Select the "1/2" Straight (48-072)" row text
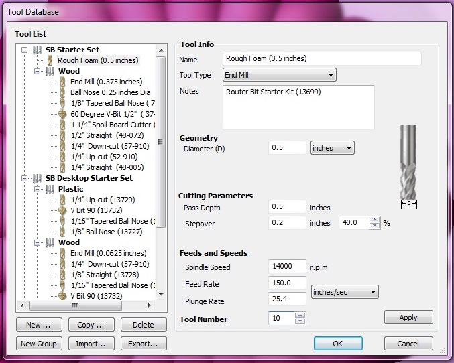Screen dimensions: 454x363 [107, 135]
